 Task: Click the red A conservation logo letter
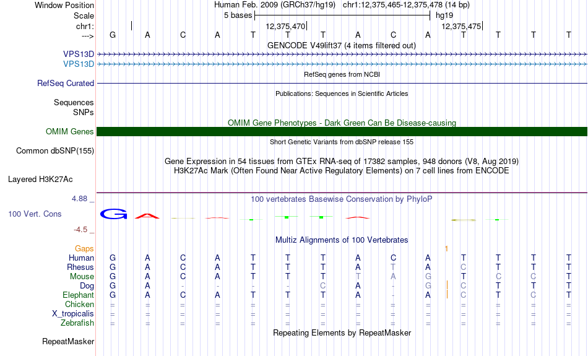tap(147, 215)
